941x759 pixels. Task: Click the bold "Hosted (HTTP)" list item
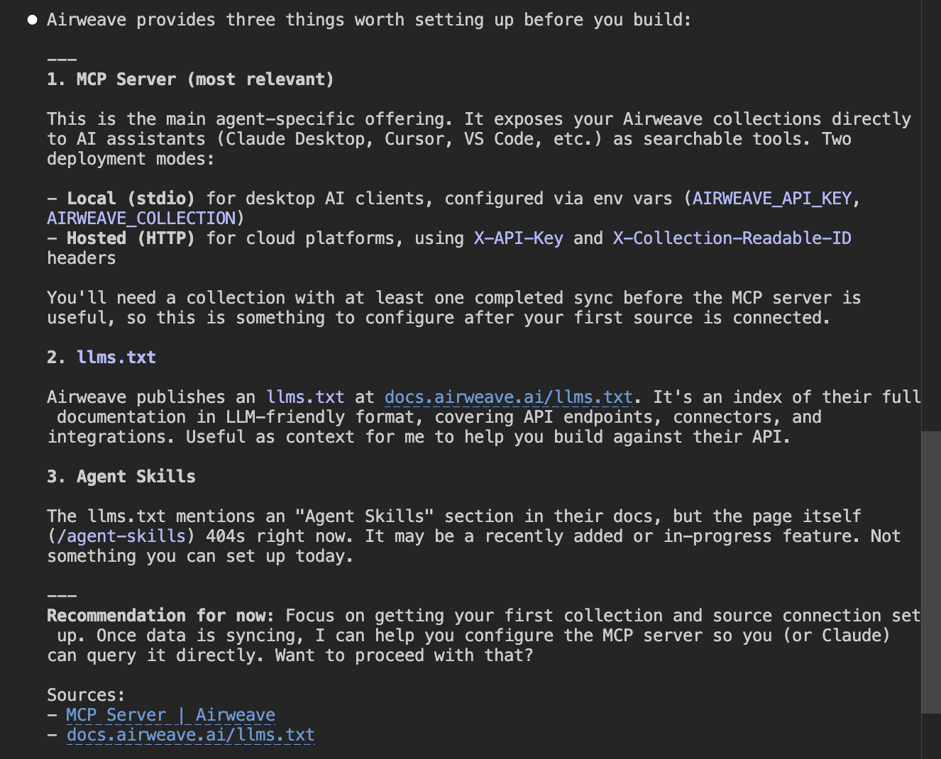click(x=131, y=238)
